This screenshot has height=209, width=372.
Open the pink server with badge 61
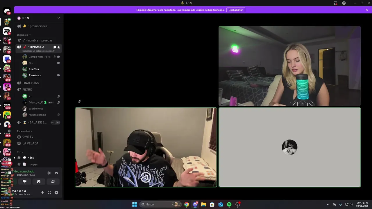pos(7,87)
